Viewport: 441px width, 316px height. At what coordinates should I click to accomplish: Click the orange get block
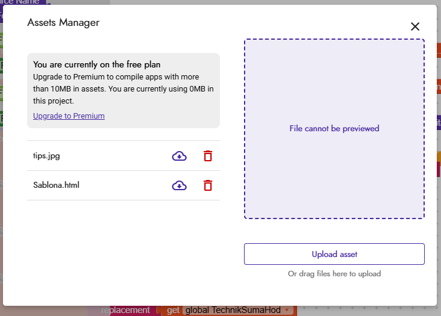pos(173,310)
